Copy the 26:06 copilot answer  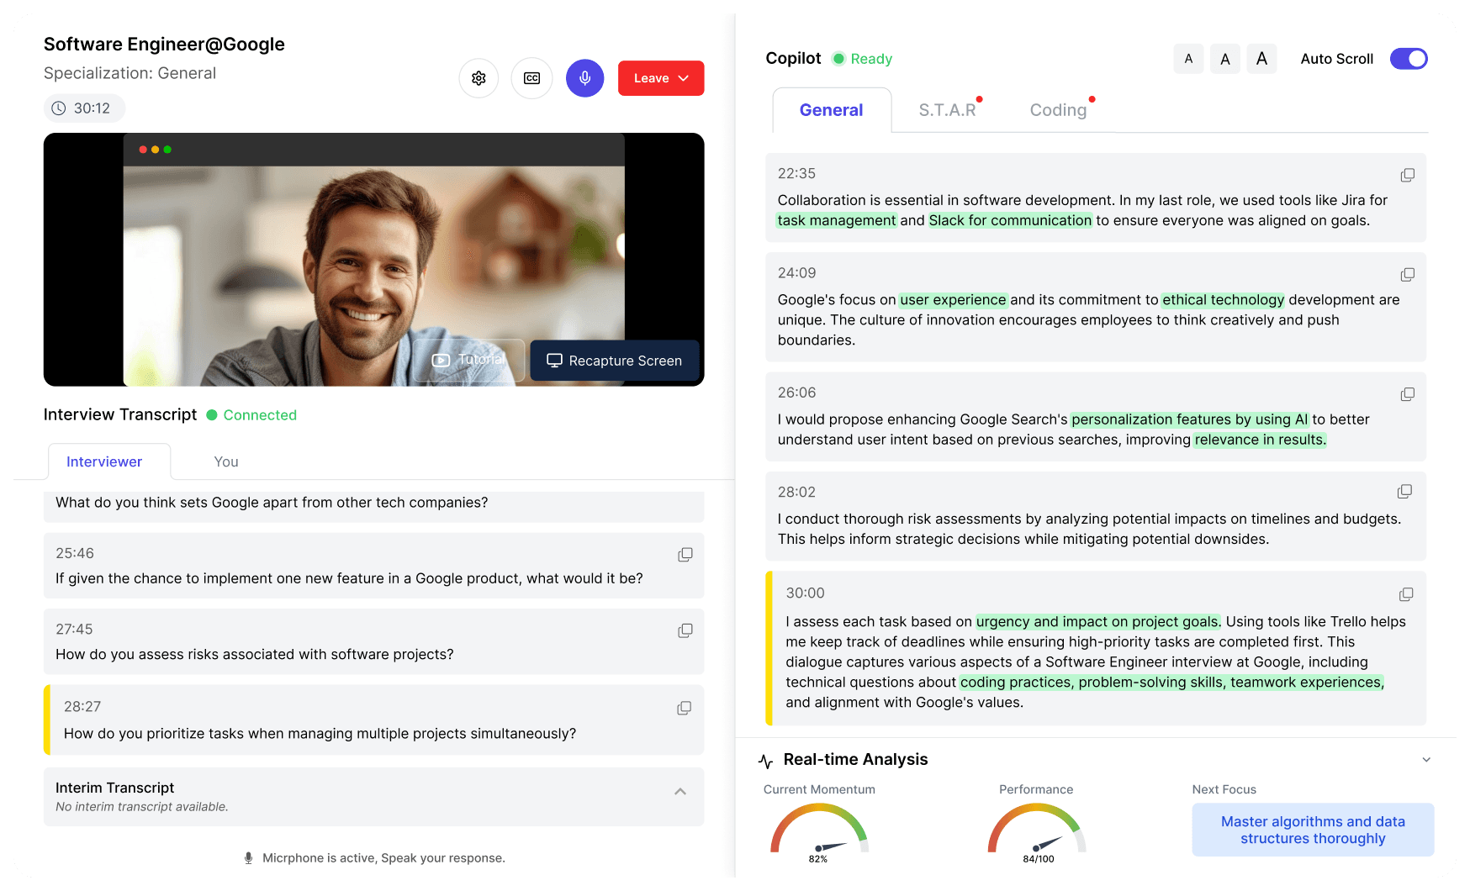click(1407, 394)
